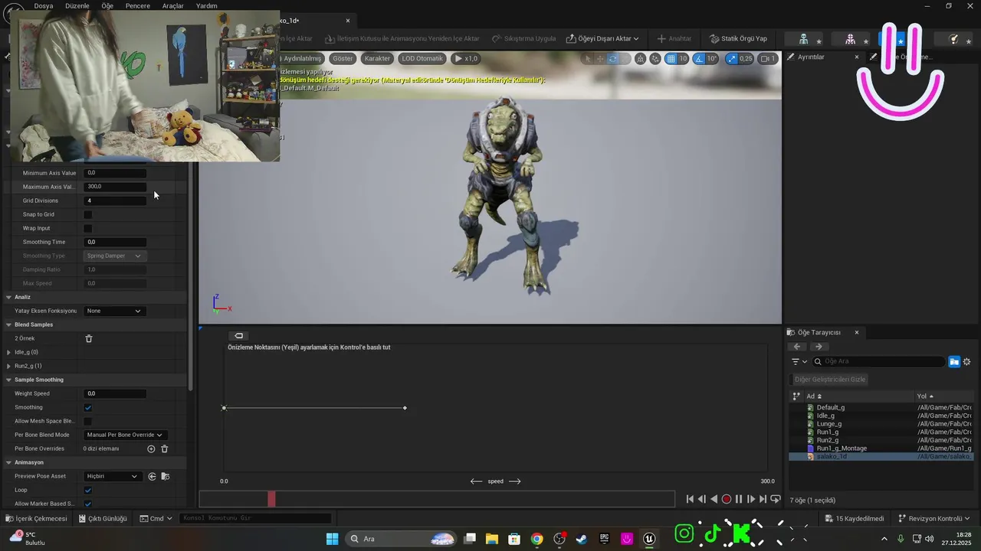This screenshot has height=551, width=981.
Task: Click the Göster viewport button
Action: pos(343,58)
